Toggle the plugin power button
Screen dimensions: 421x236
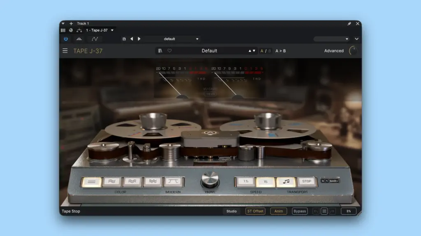click(x=66, y=39)
